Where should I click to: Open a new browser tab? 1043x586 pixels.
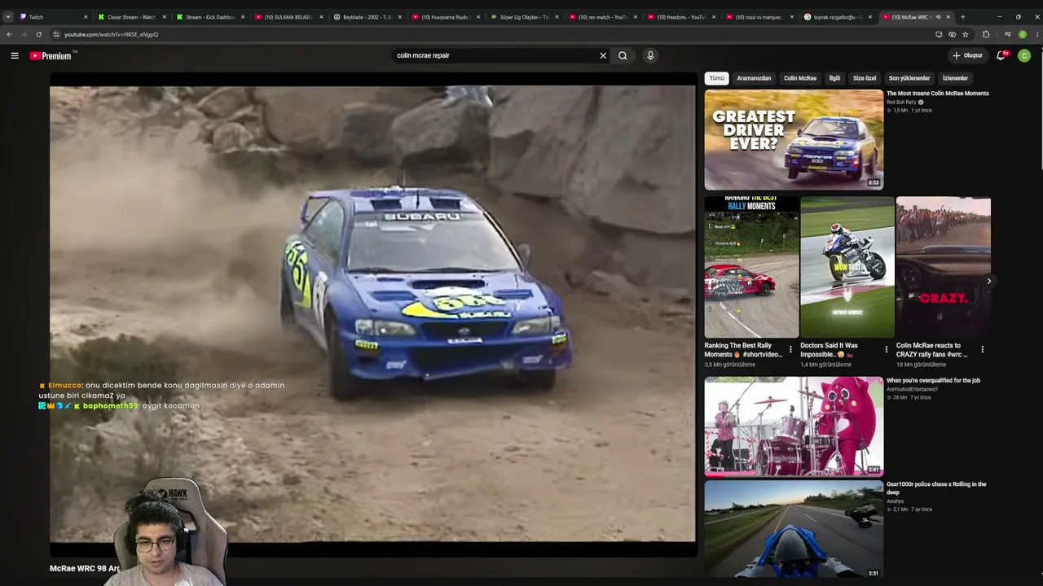click(962, 16)
